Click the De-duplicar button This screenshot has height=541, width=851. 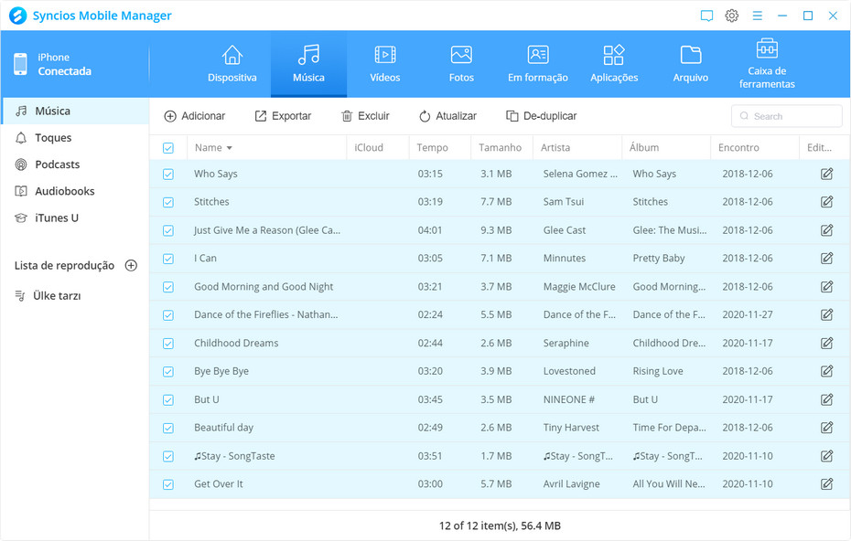[541, 116]
